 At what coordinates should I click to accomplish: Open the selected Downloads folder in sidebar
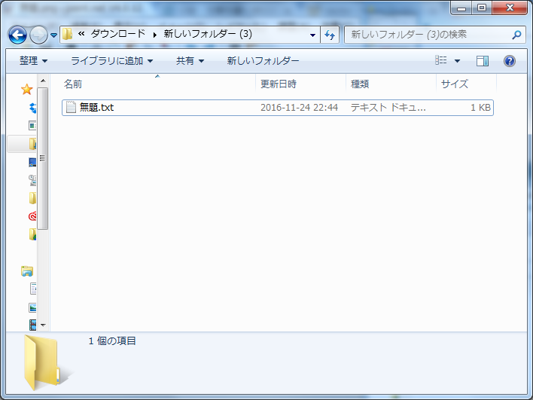click(x=32, y=144)
